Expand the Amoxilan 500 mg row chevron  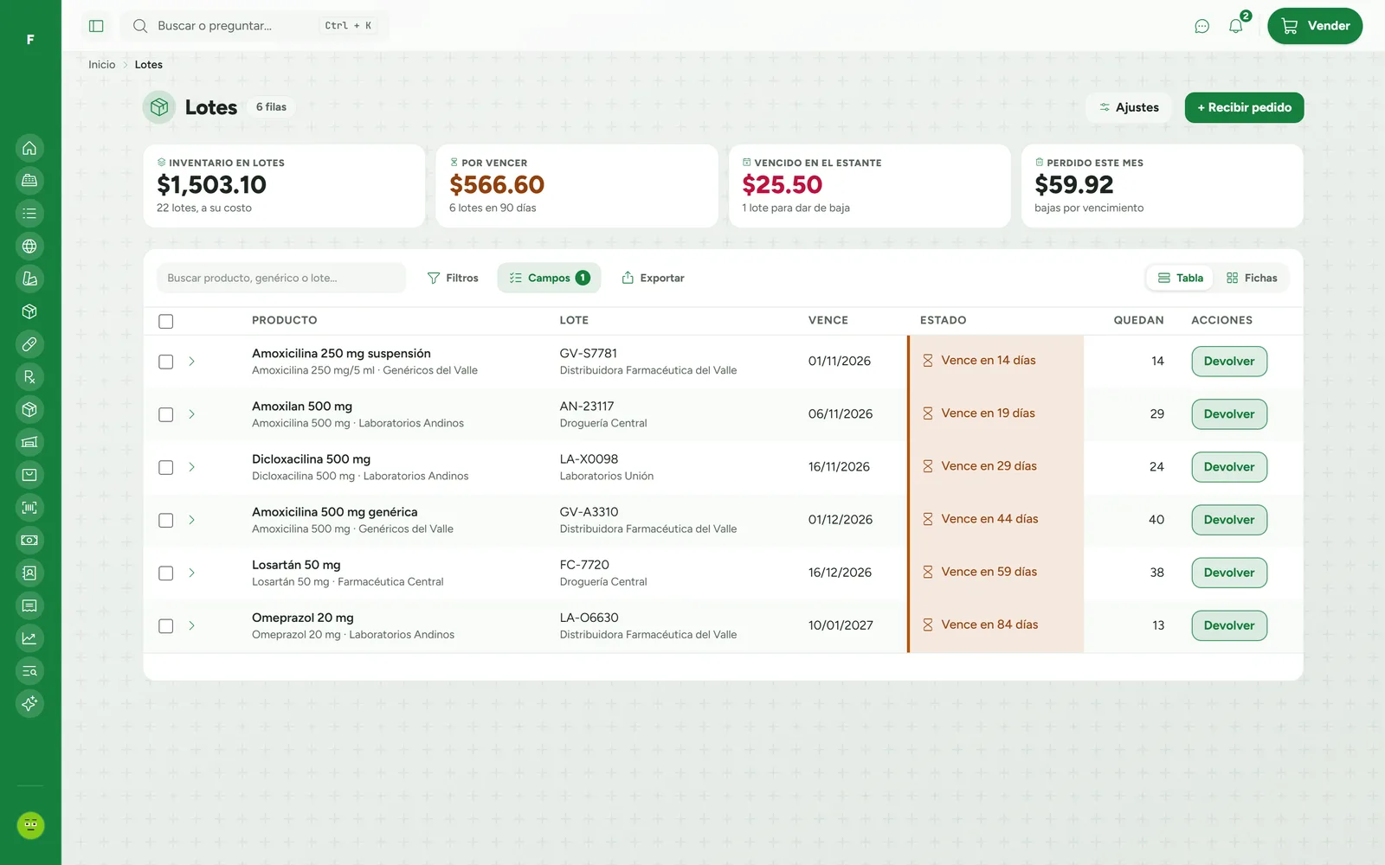(x=191, y=414)
